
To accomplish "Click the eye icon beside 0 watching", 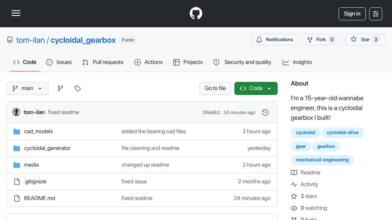I will click(294, 208).
